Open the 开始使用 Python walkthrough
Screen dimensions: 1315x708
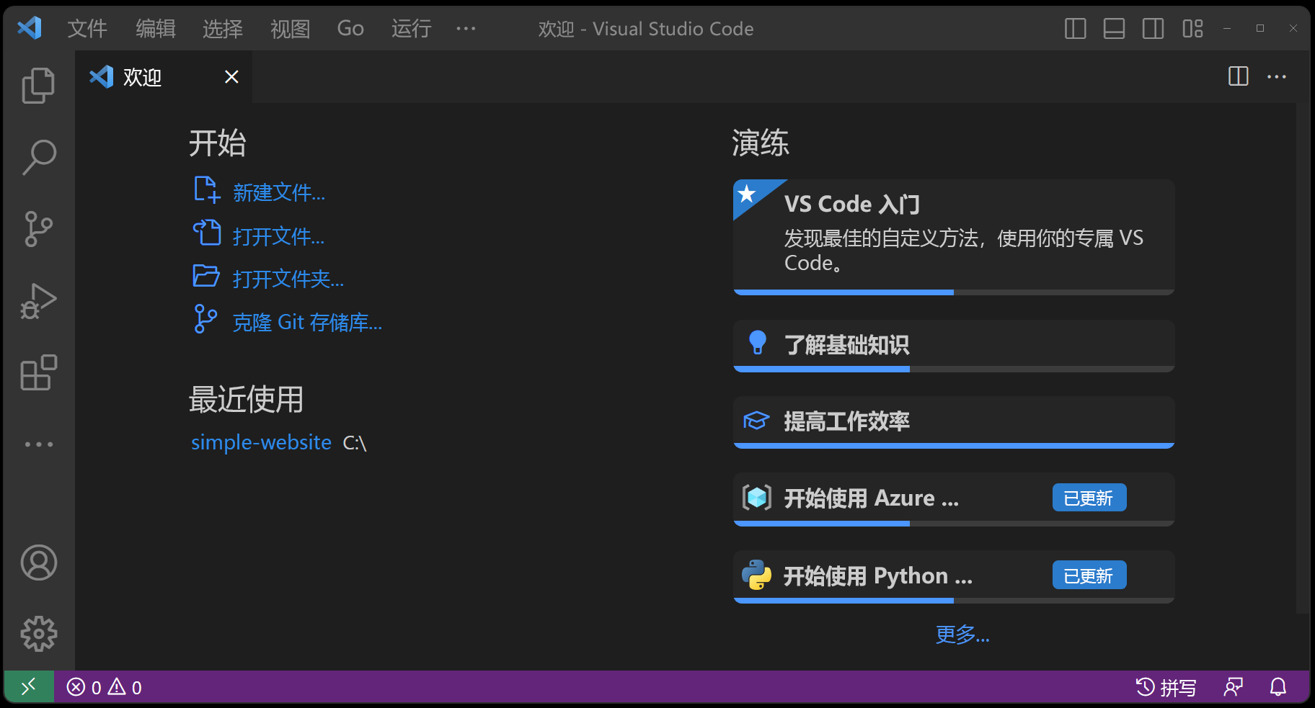[x=954, y=577]
